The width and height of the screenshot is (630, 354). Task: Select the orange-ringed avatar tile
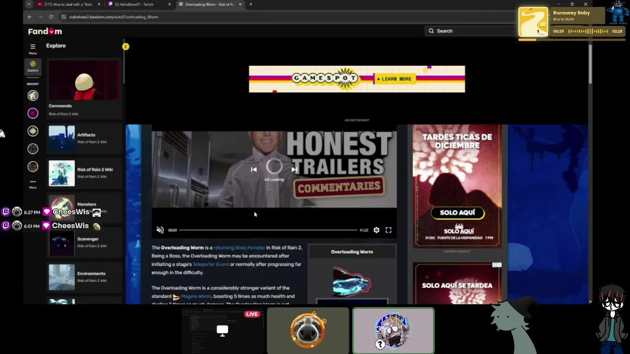[308, 330]
